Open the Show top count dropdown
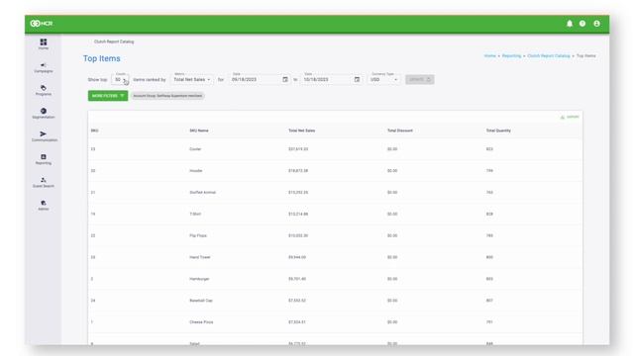The height and width of the screenshot is (356, 634). 120,79
